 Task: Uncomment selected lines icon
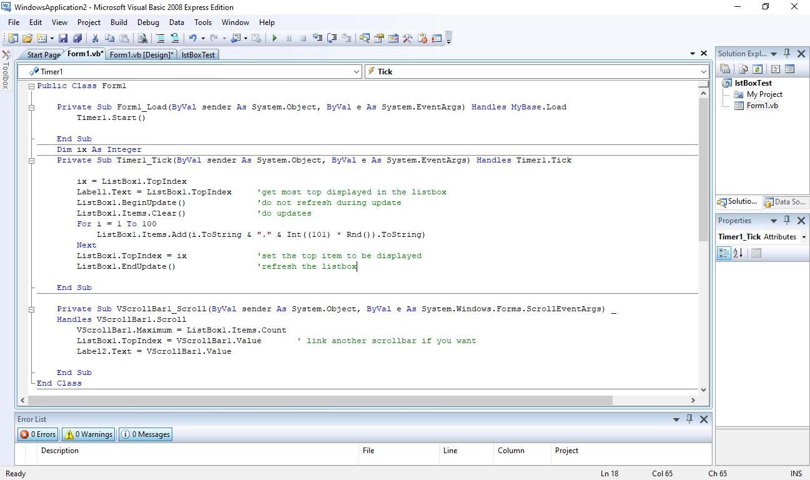pos(175,38)
